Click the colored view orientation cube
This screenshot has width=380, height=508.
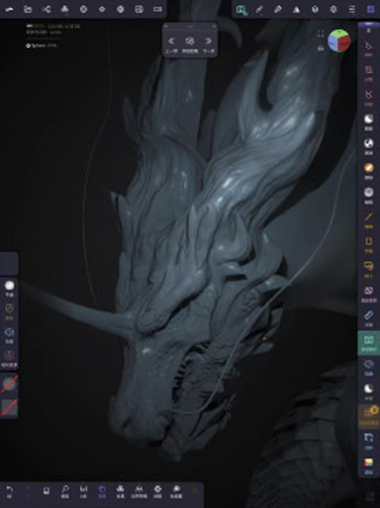(x=339, y=41)
